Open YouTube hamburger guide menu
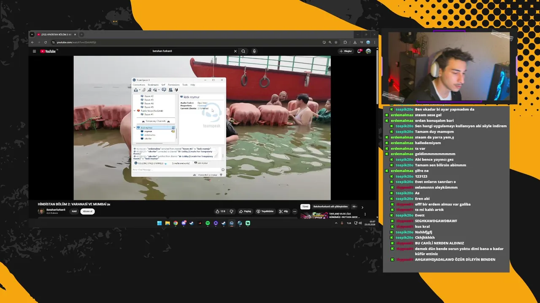This screenshot has width=540, height=303. pyautogui.click(x=34, y=51)
